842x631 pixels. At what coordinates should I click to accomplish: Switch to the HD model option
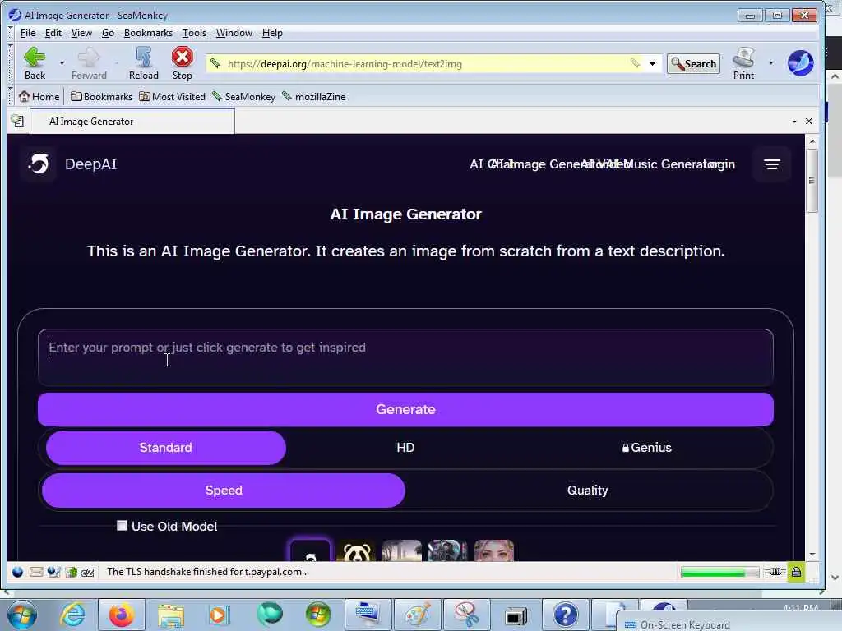tap(405, 448)
